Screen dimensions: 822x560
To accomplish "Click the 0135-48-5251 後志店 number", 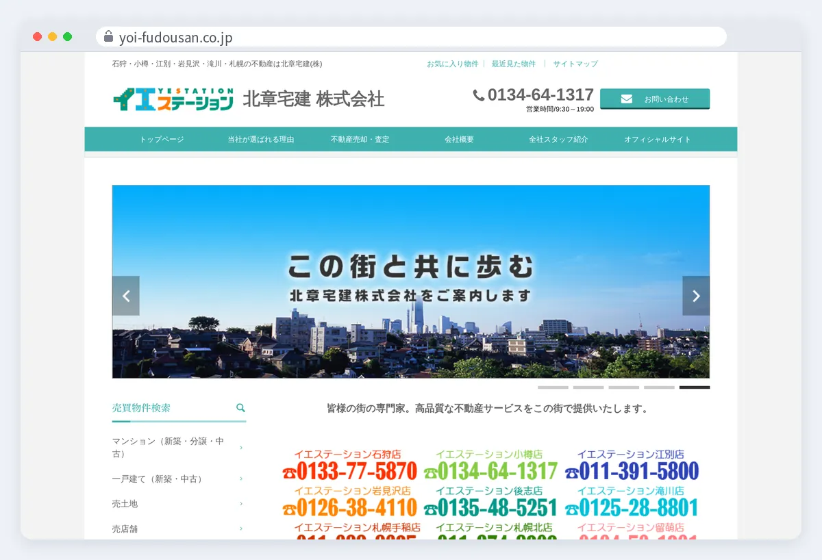I will coord(498,508).
